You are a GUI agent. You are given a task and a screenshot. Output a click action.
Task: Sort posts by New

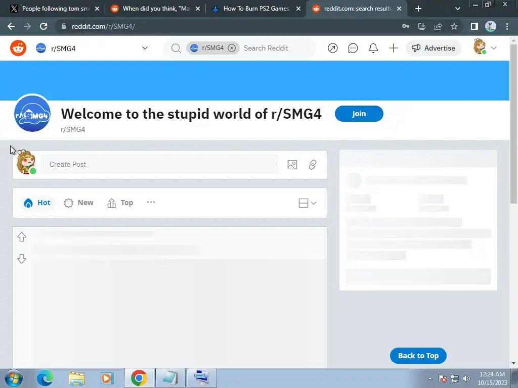click(x=78, y=203)
